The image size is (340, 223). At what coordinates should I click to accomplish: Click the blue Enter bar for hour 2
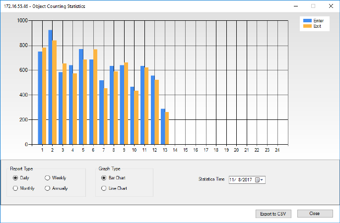50,87
